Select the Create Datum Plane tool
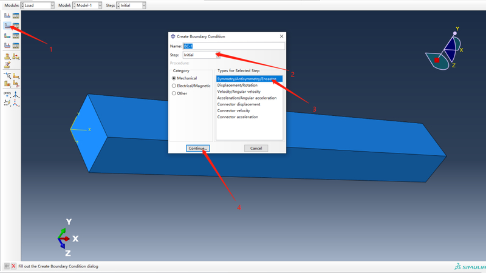The width and height of the screenshot is (486, 273). (7, 102)
